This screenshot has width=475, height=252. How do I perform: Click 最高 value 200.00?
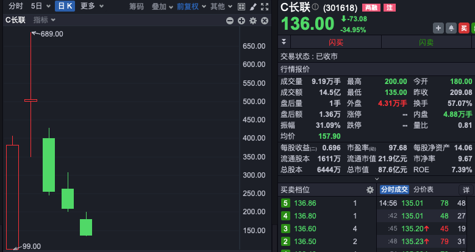pyautogui.click(x=396, y=82)
